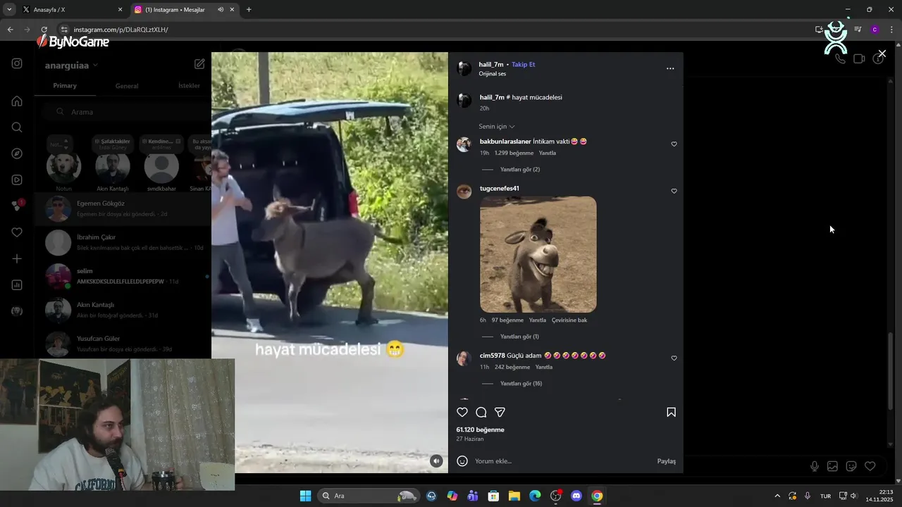The width and height of the screenshot is (902, 507).
Task: Click Instagram logo in sidebar
Action: point(17,63)
